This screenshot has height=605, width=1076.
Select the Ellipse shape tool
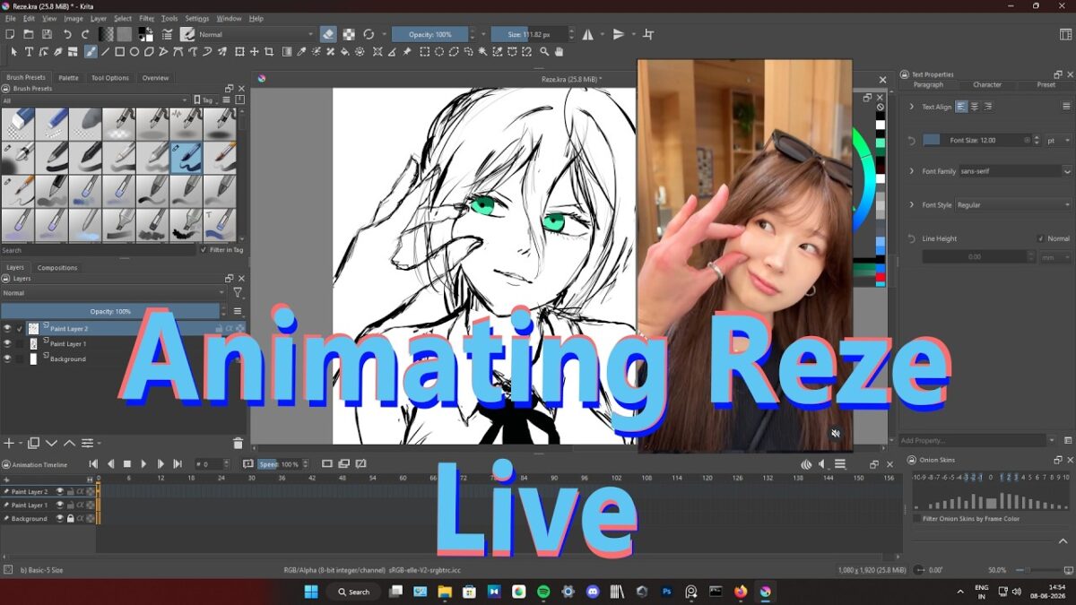[134, 52]
